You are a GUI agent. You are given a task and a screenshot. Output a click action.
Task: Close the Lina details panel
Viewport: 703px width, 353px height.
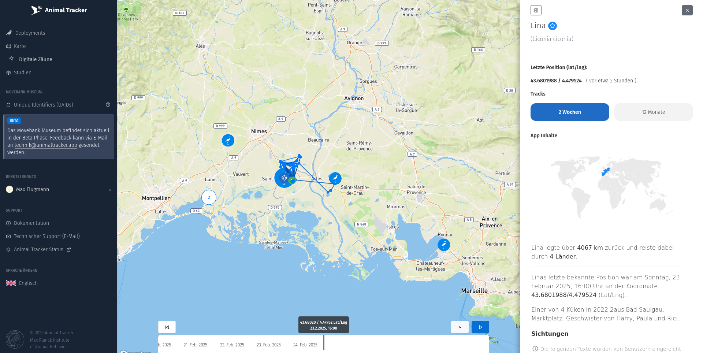tap(687, 10)
